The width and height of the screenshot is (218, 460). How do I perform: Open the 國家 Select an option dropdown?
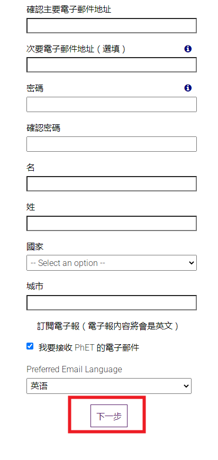[112, 263]
